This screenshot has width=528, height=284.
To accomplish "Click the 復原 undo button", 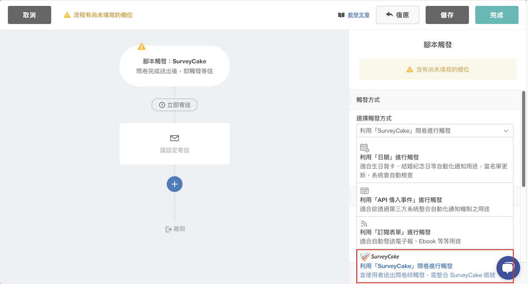I will (x=398, y=15).
